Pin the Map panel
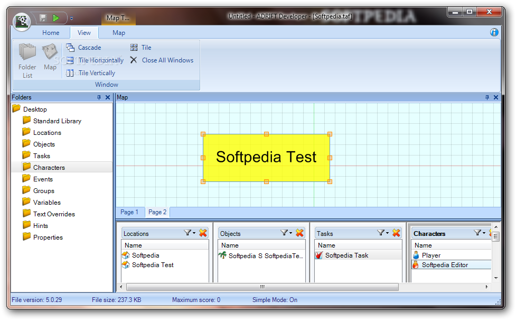Image resolution: width=516 pixels, height=320 pixels. point(487,97)
